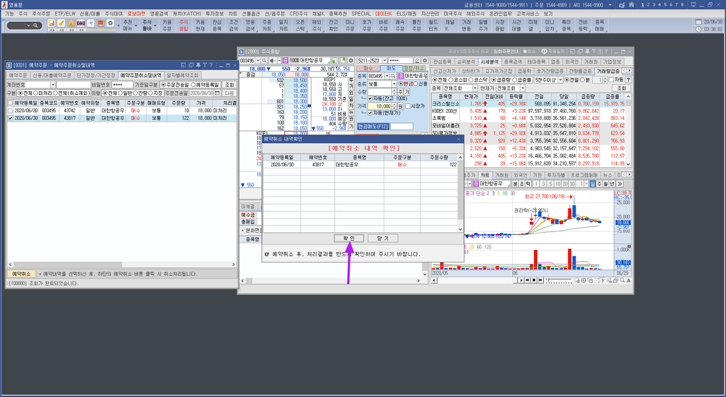The height and width of the screenshot is (397, 726).
Task: Switch to the 일자별예약조회 tab
Action: click(182, 75)
